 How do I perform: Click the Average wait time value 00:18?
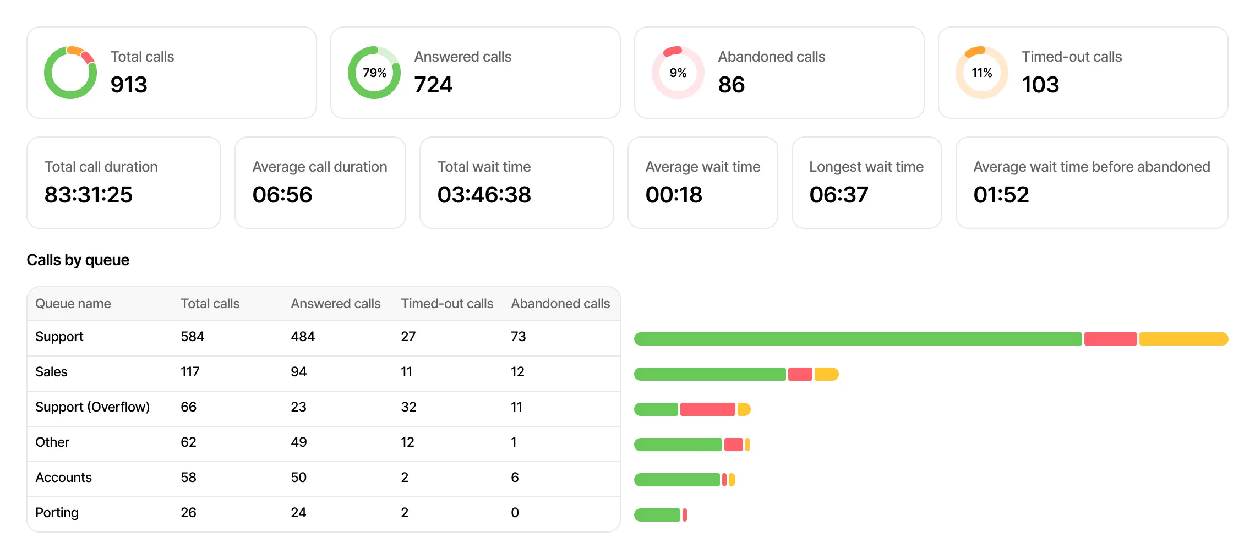click(674, 195)
